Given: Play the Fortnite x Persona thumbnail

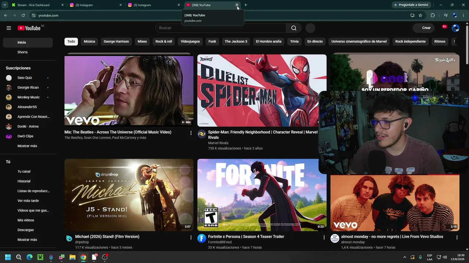Looking at the screenshot, I should 262,195.
